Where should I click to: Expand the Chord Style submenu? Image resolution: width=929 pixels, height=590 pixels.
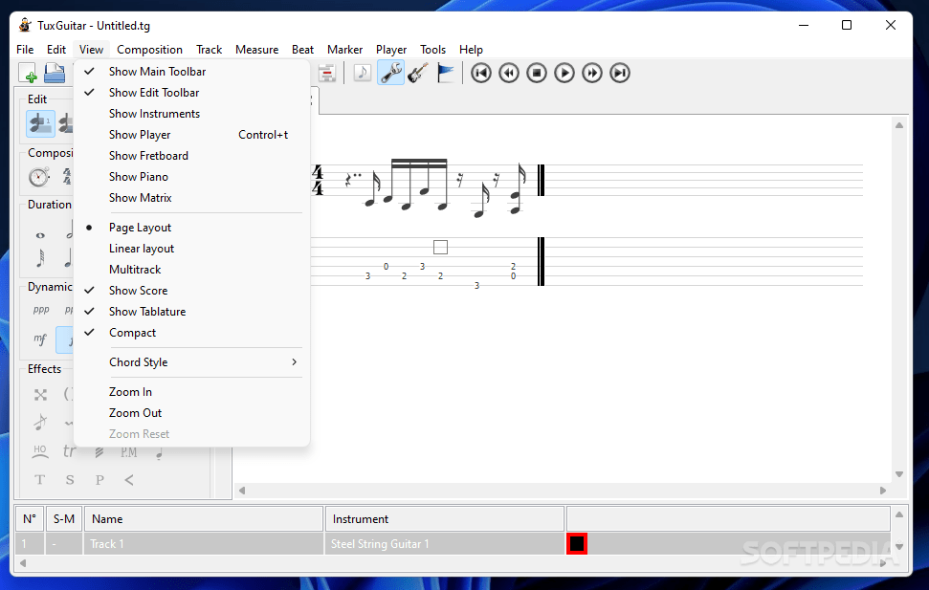point(138,362)
